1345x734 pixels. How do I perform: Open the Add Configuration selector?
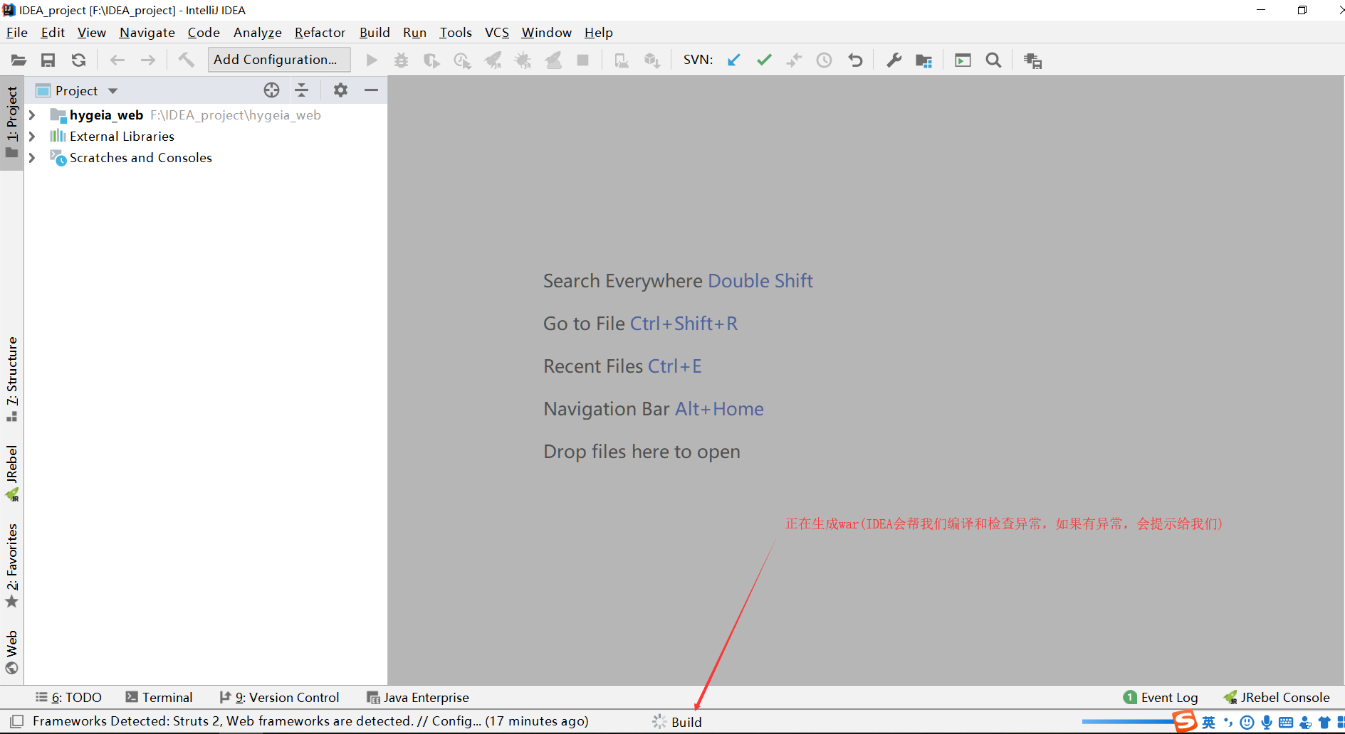click(x=279, y=60)
